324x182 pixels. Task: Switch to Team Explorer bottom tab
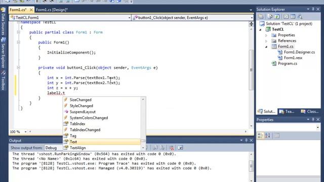point(287,111)
